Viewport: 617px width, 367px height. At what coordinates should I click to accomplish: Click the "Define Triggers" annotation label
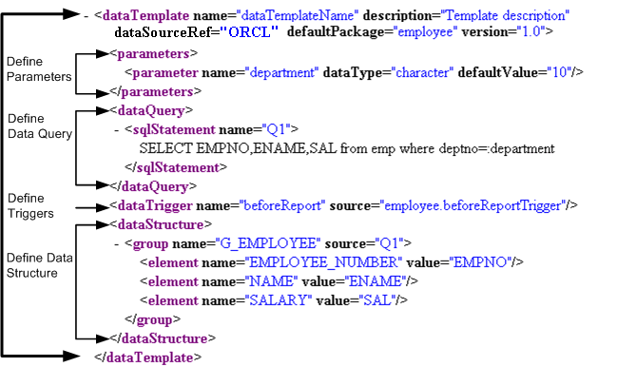[x=30, y=205]
